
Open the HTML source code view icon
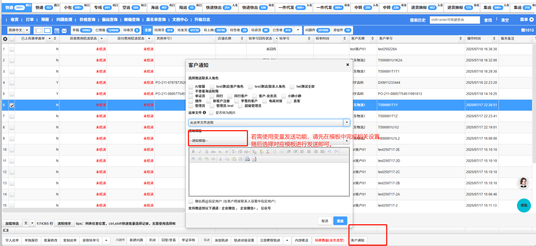click(254, 159)
